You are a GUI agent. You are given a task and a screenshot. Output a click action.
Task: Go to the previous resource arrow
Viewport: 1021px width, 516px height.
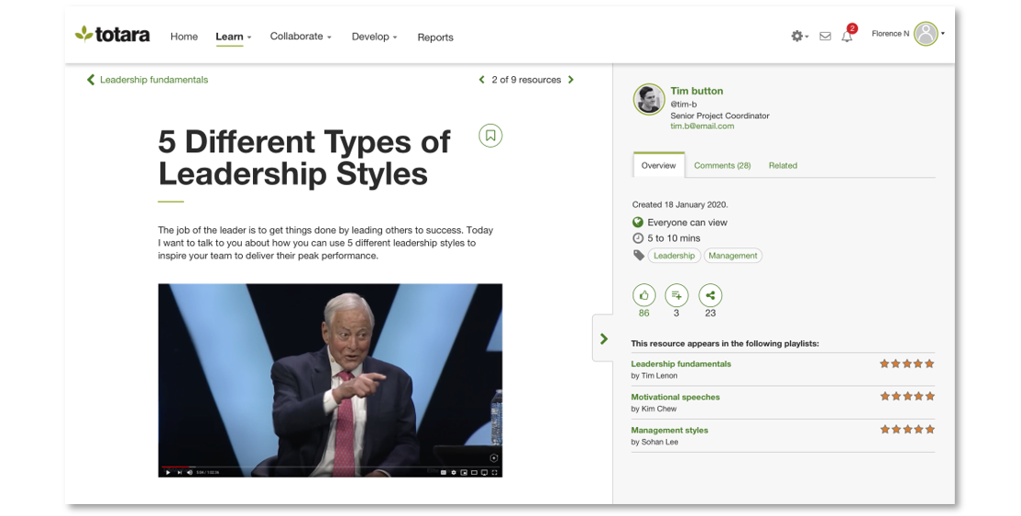coord(482,80)
